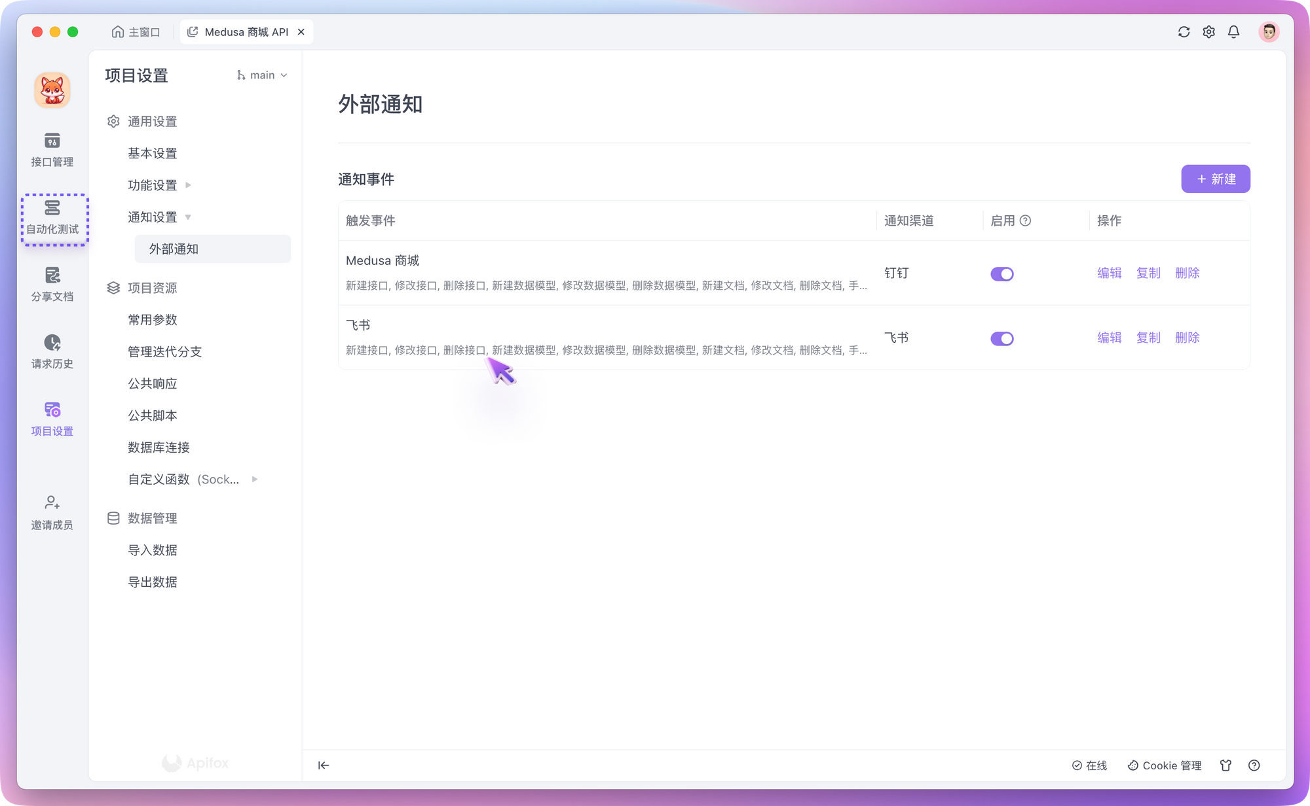Open 自动化测试 section
Screen dimensions: 1310x806
[x=52, y=218]
